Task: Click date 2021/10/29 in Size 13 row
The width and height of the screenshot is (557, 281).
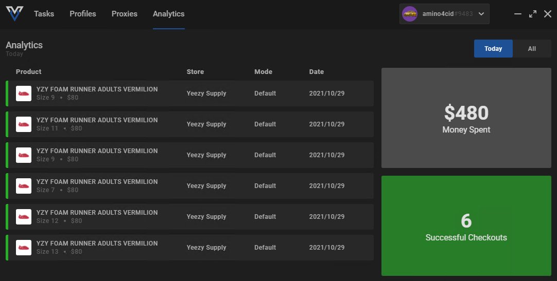Action: click(x=327, y=248)
